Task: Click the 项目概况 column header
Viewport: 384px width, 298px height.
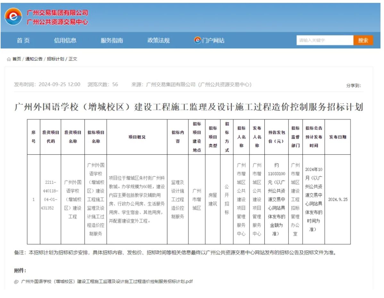Action: [x=137, y=137]
